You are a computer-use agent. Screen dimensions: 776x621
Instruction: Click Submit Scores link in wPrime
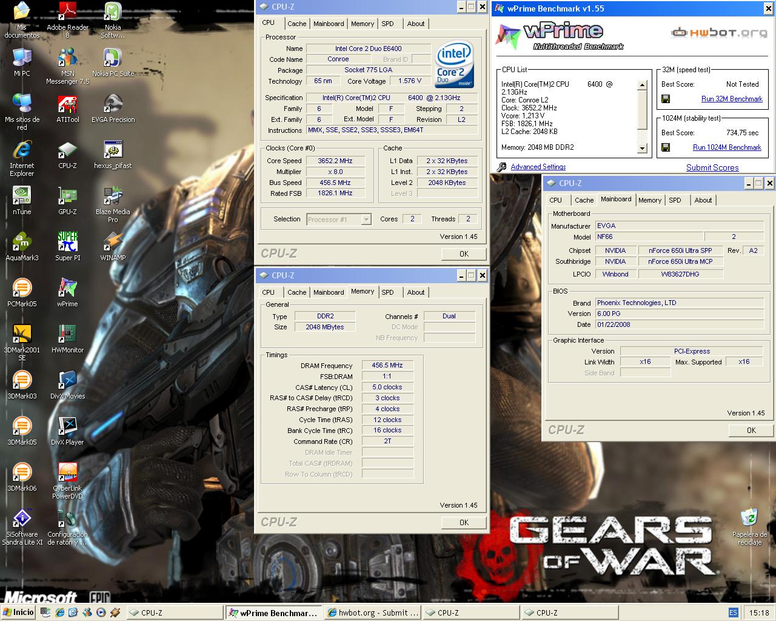point(712,167)
